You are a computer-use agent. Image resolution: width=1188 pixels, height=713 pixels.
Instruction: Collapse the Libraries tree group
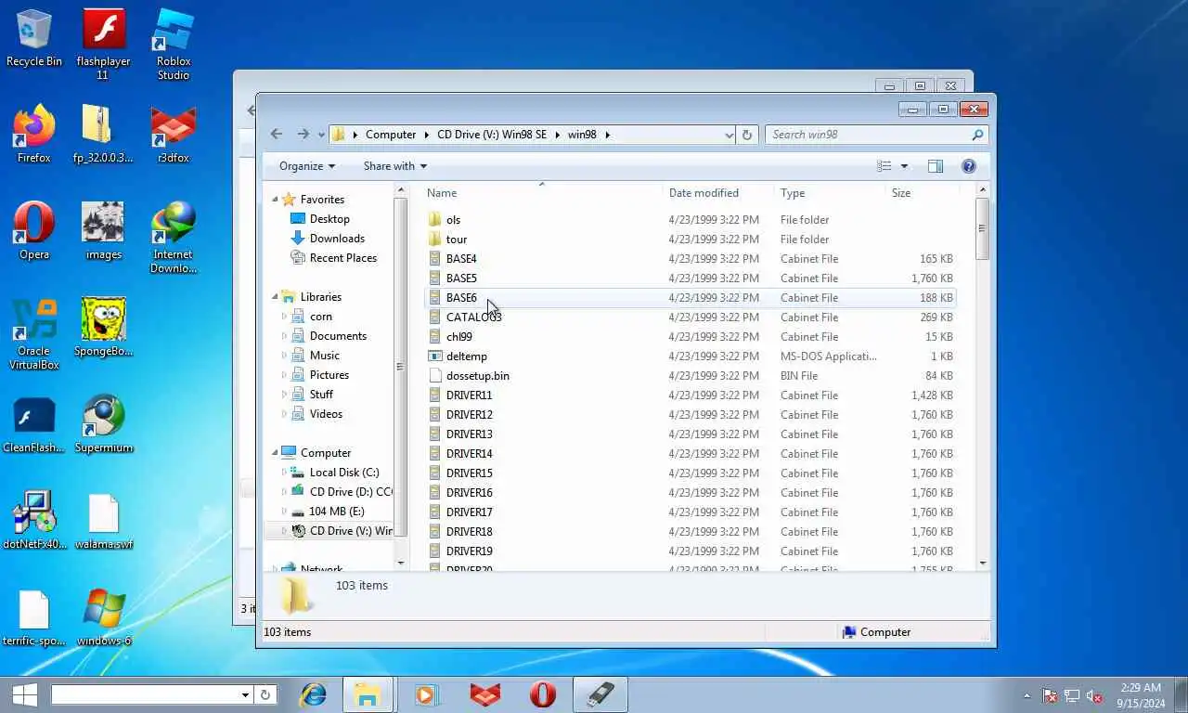pyautogui.click(x=275, y=297)
